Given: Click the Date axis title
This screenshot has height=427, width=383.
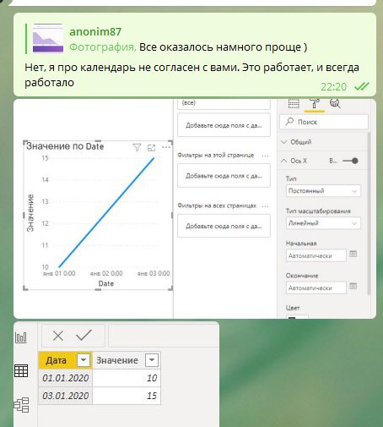Looking at the screenshot, I should [x=106, y=283].
